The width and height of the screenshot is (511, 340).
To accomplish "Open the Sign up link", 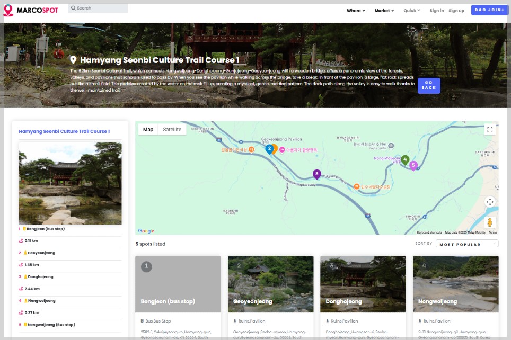I will (456, 11).
